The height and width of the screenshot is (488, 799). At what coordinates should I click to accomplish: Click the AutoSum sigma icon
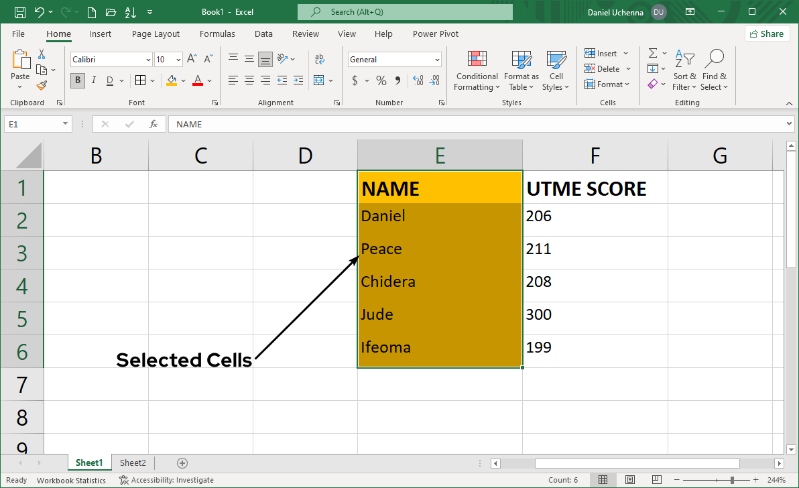[x=652, y=53]
